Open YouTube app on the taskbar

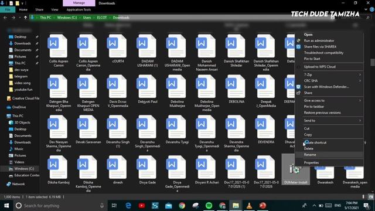click(x=142, y=206)
